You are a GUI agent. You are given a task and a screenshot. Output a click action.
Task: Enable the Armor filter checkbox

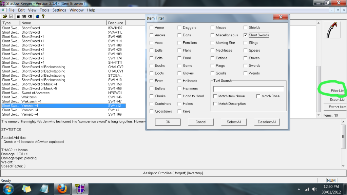[x=152, y=28]
